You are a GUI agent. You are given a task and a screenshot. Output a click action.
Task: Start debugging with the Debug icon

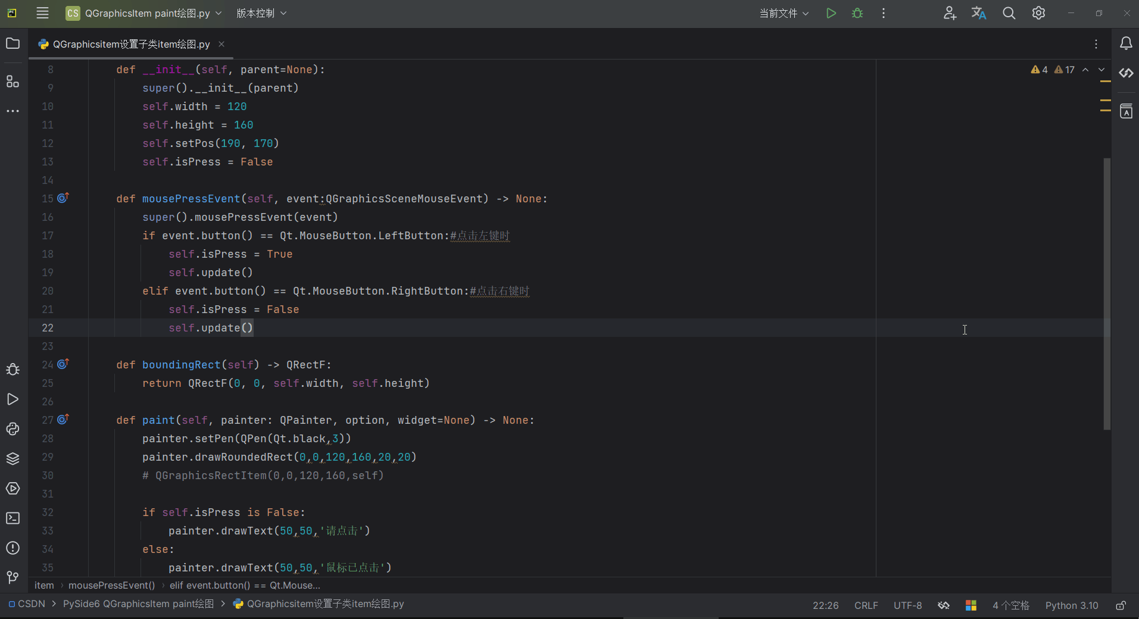pyautogui.click(x=857, y=12)
